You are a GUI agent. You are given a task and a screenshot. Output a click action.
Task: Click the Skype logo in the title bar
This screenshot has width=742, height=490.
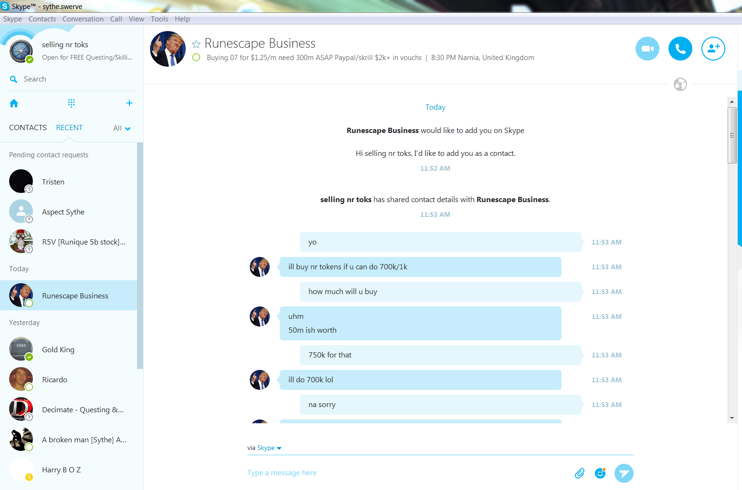point(5,6)
